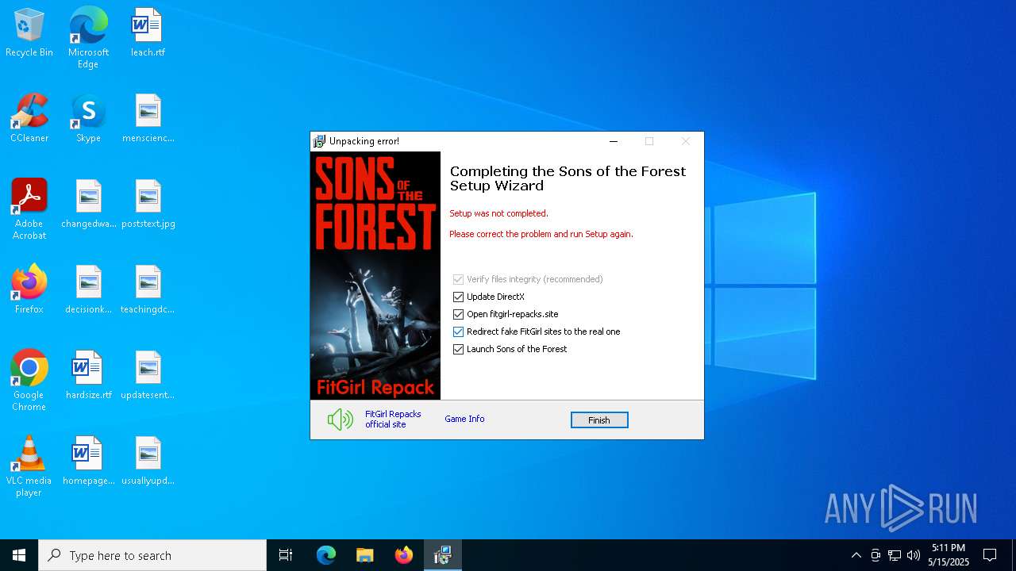Show hidden system tray icons
This screenshot has height=571, width=1016.
[x=856, y=555]
